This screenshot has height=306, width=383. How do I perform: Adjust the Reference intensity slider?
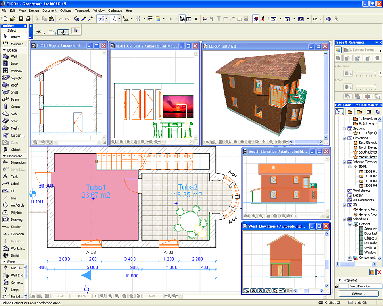(365, 73)
